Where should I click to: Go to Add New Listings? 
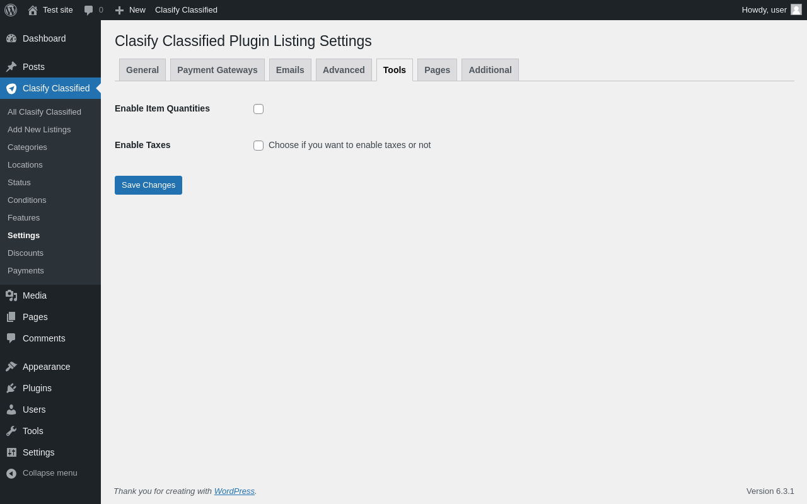tap(39, 130)
